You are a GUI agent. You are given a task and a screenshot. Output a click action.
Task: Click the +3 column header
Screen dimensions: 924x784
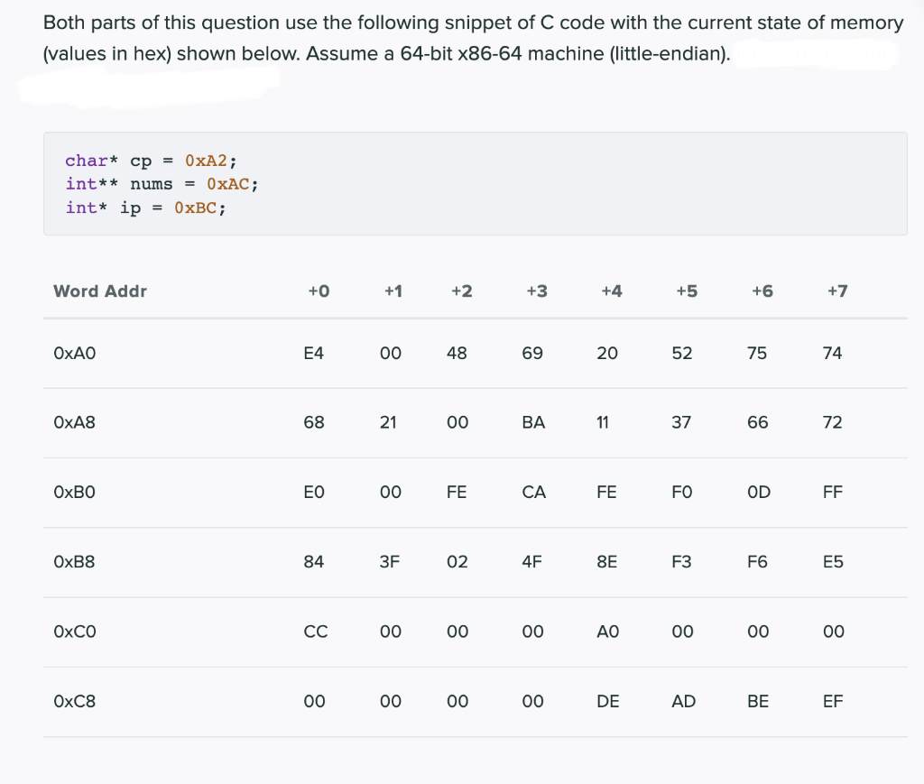(536, 291)
